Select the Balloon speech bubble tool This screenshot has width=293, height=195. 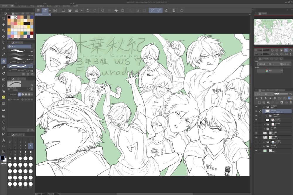4,146
